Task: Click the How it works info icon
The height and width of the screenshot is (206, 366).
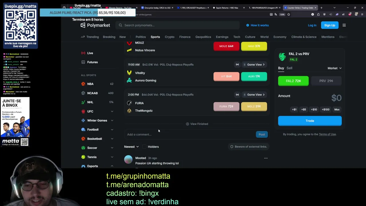Action: [248, 25]
